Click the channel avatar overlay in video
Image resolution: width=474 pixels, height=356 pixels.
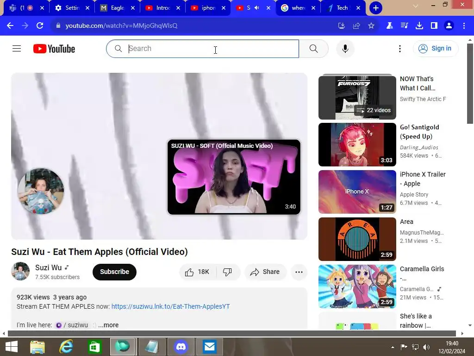tap(41, 191)
